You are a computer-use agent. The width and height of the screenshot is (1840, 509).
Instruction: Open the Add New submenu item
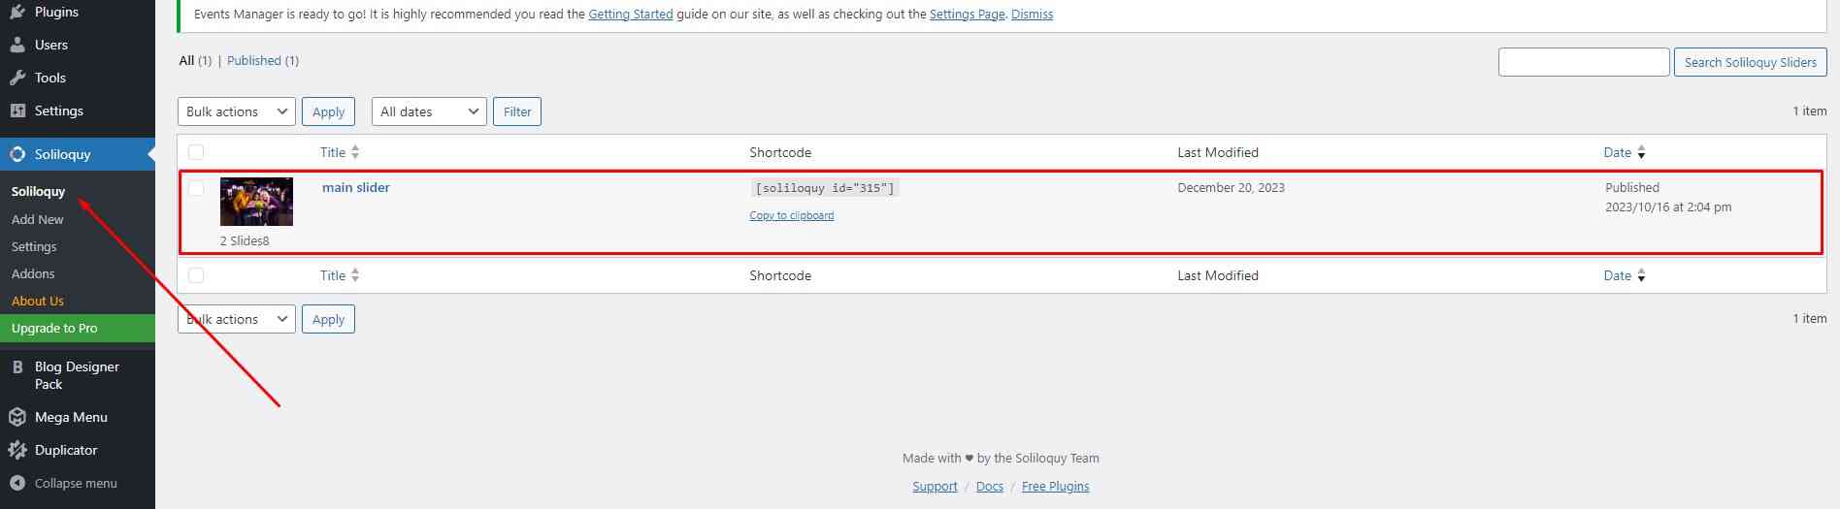click(38, 220)
